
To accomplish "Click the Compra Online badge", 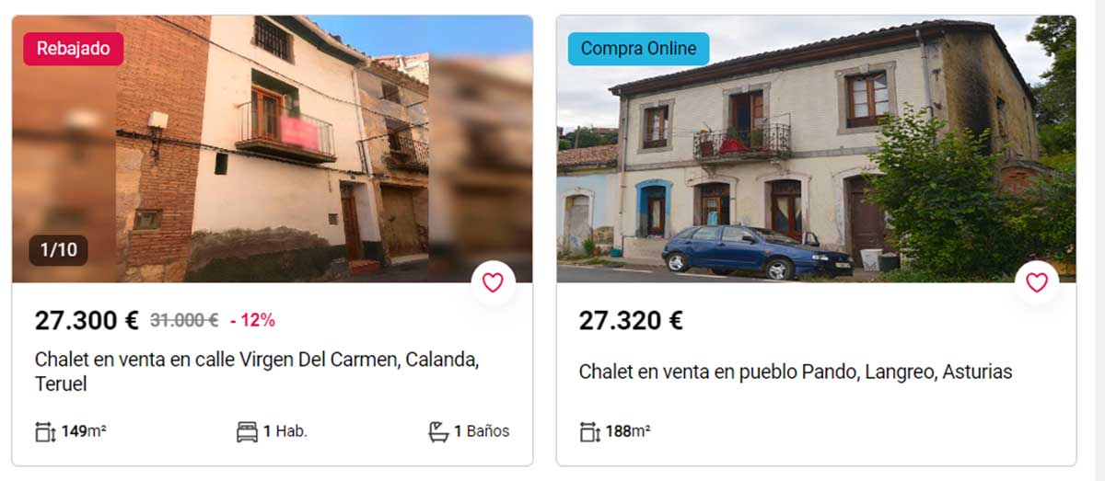I will pyautogui.click(x=638, y=49).
